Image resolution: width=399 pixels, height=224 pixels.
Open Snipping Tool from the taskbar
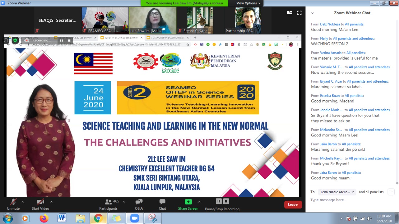coord(152,218)
